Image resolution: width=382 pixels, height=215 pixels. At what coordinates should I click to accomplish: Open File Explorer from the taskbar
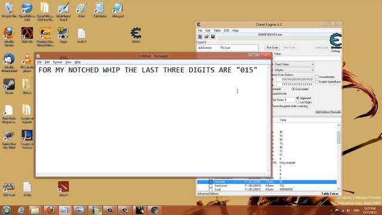click(x=36, y=210)
